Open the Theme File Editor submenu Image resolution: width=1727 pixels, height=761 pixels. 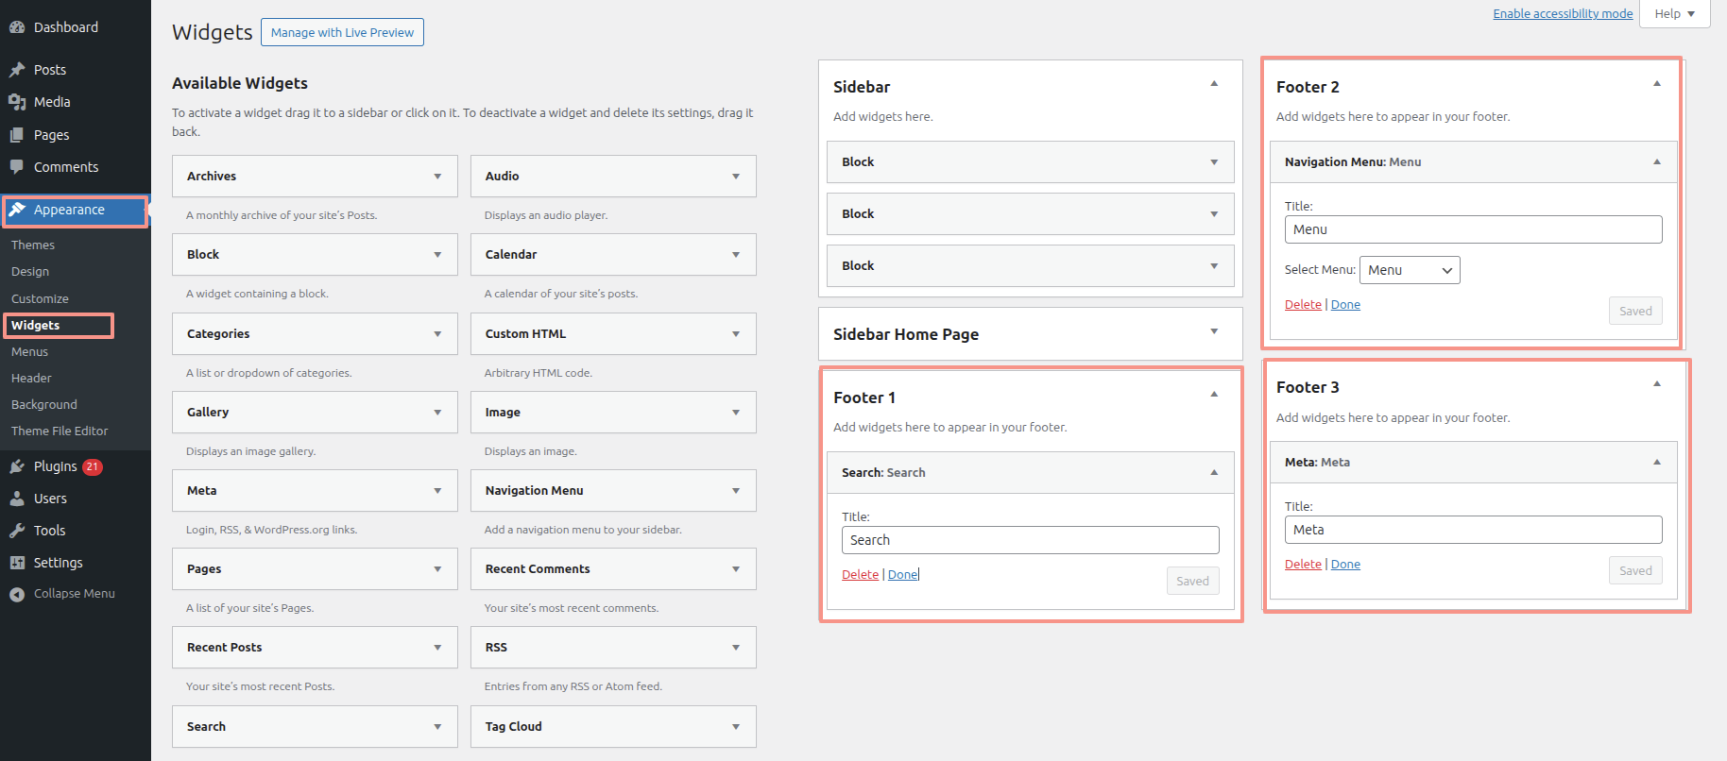pos(60,431)
